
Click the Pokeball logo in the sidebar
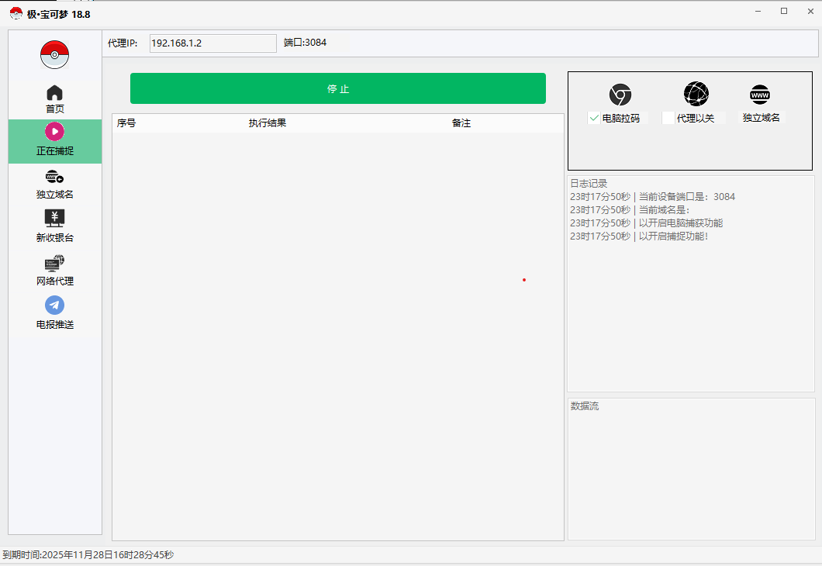pyautogui.click(x=54, y=54)
